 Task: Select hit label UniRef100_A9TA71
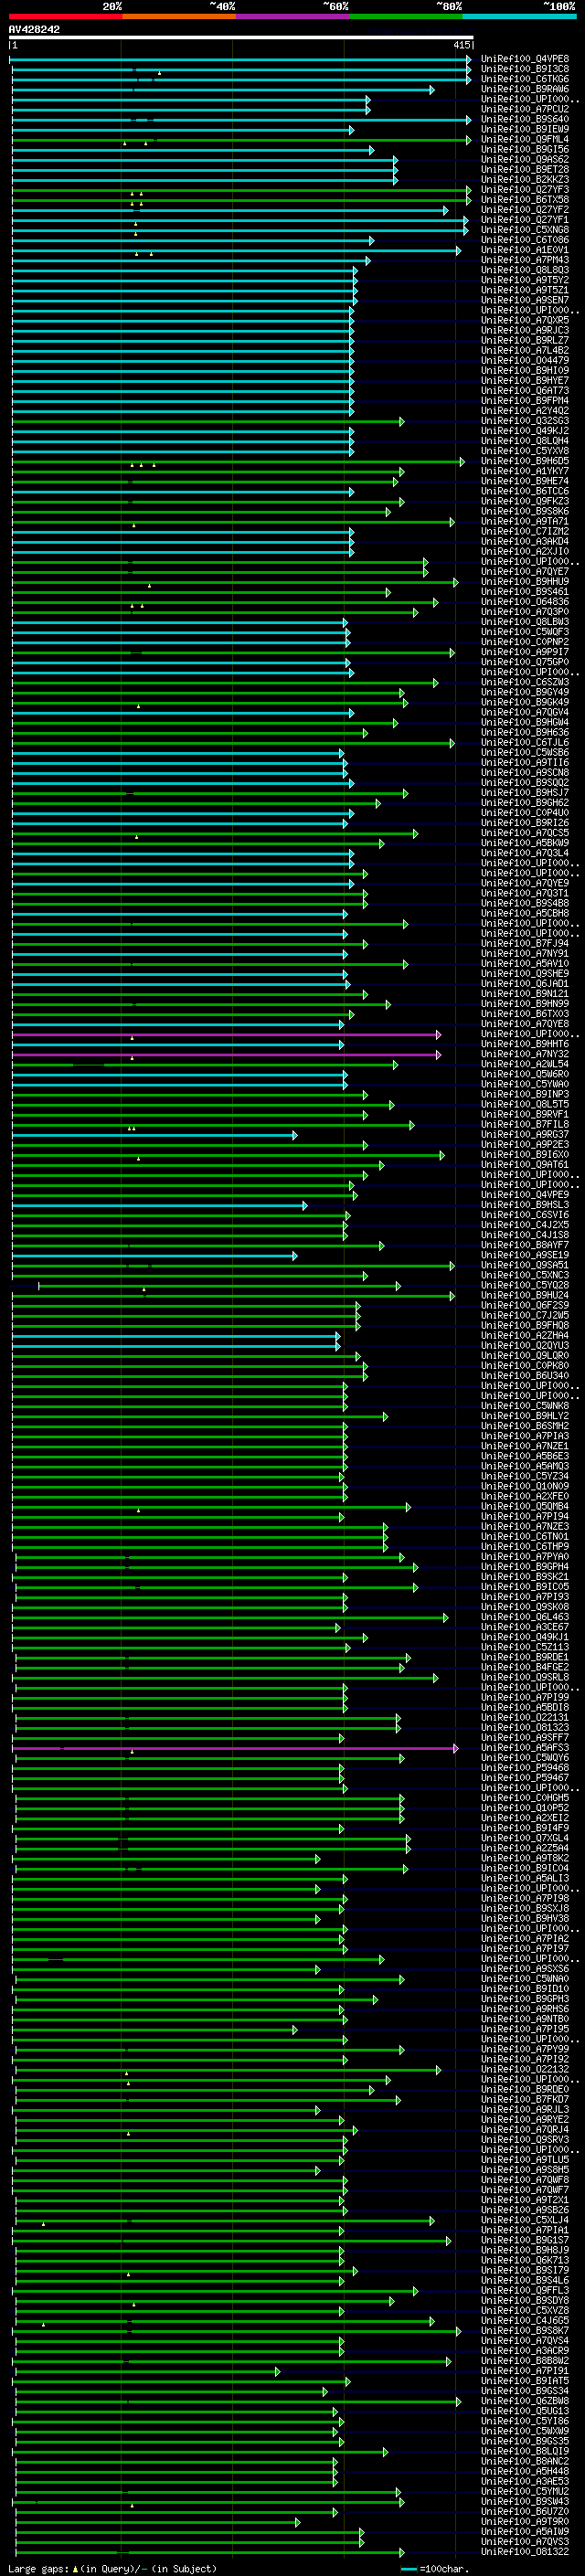coord(525,521)
